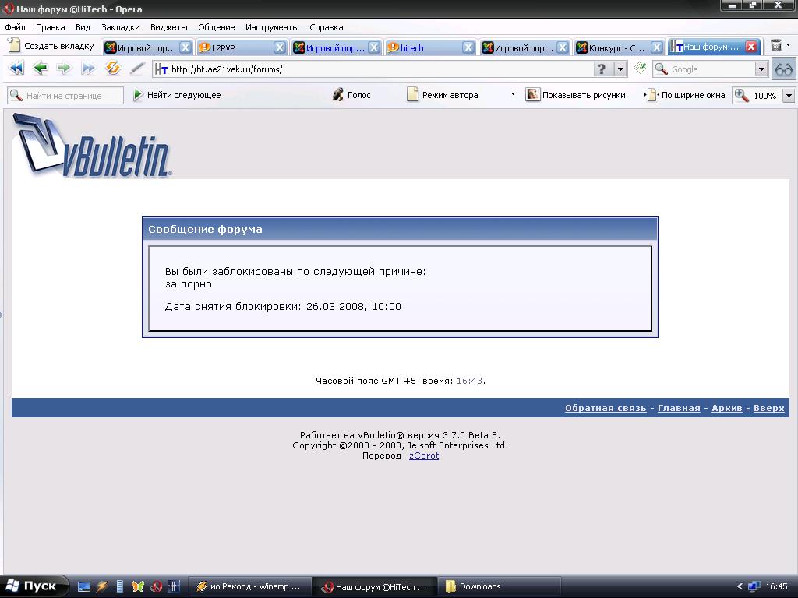This screenshot has width=798, height=598.
Task: Click the Winamp lightning quick launch icon
Action: pyautogui.click(x=102, y=587)
